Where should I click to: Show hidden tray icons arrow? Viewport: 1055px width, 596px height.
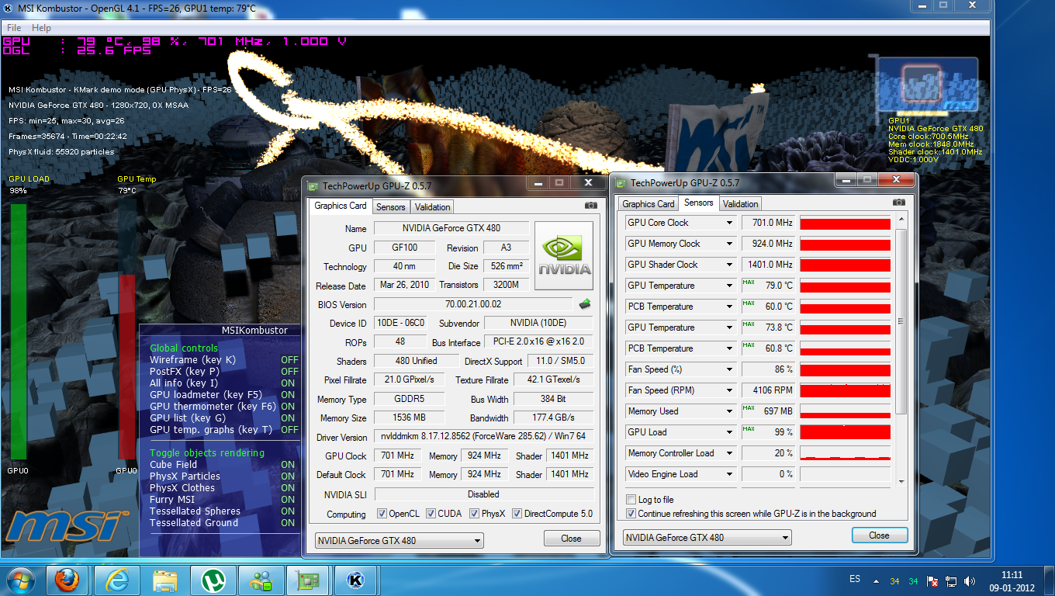[877, 580]
